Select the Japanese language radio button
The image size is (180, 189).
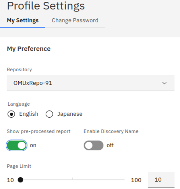pos(49,114)
